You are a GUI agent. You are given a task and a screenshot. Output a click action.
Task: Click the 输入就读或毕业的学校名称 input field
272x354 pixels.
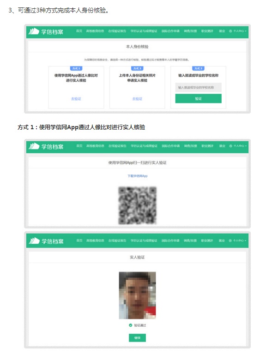(199, 87)
